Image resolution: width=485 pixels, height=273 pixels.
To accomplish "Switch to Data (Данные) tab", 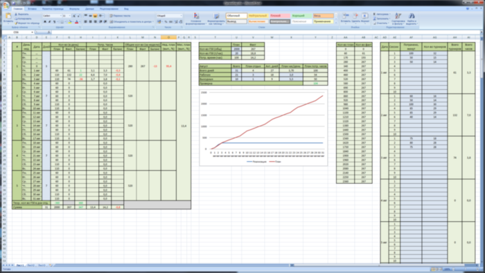I will 89,9.
